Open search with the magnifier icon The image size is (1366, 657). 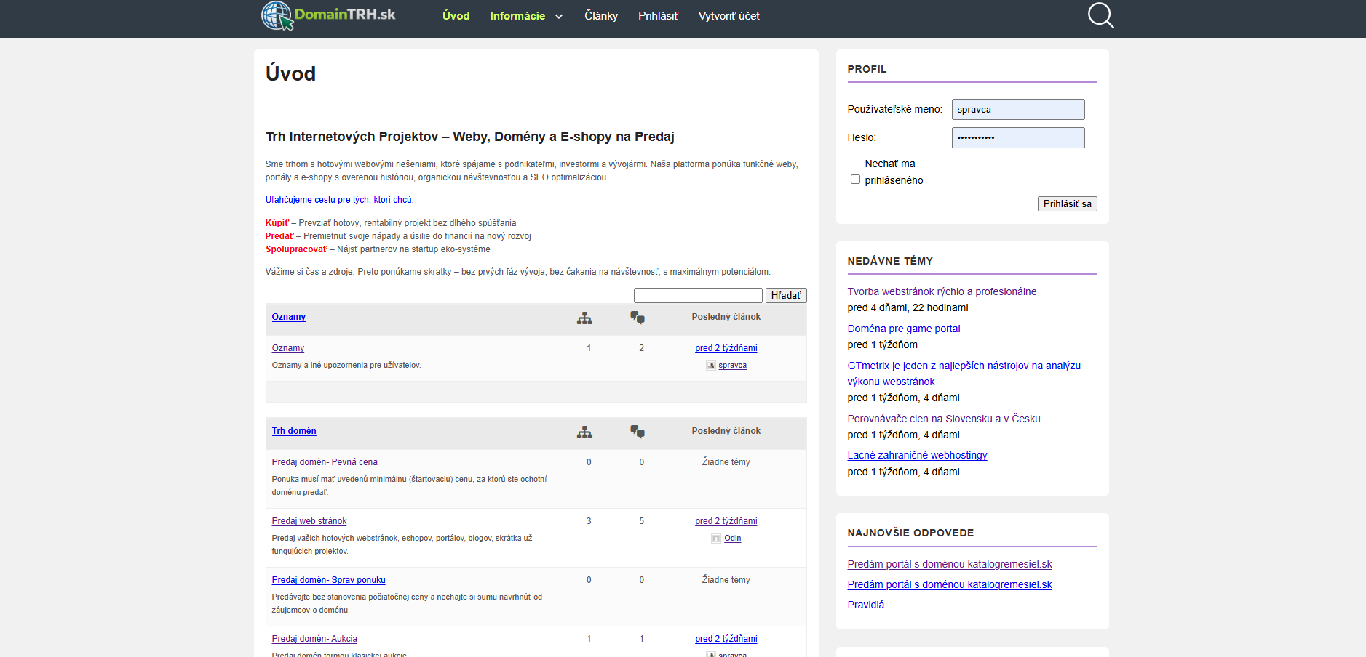tap(1100, 15)
